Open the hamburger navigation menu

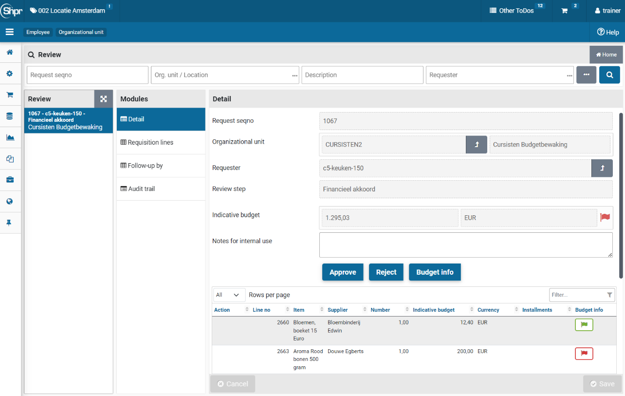click(x=10, y=32)
